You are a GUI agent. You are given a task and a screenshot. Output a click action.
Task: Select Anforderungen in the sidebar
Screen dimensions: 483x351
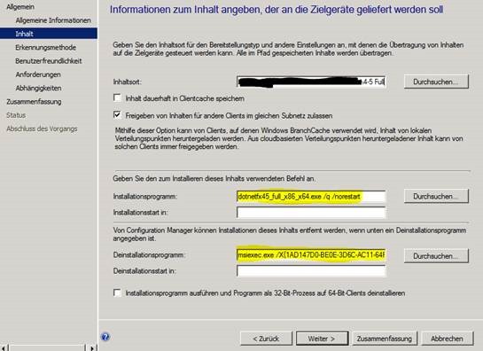(38, 74)
